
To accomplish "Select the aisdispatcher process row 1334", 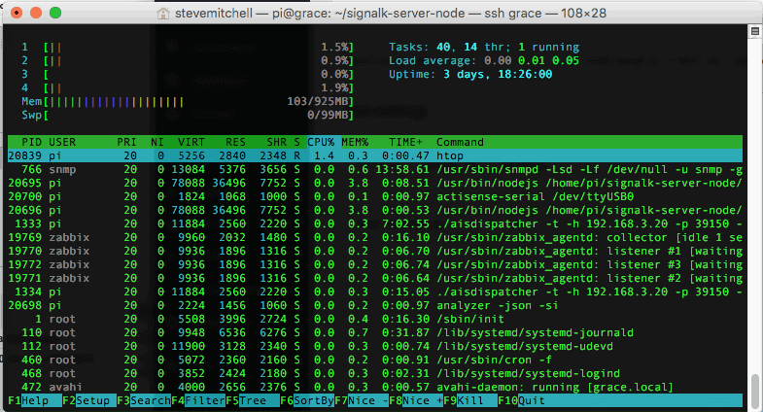I will tap(375, 292).
